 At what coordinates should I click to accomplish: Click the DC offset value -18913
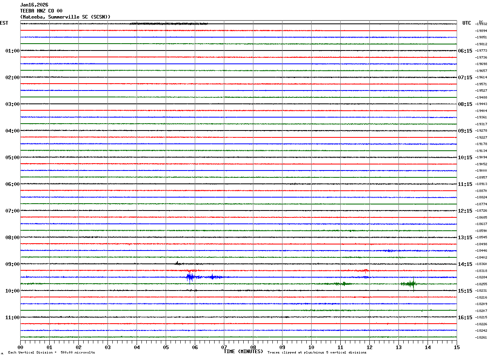pos(481,184)
